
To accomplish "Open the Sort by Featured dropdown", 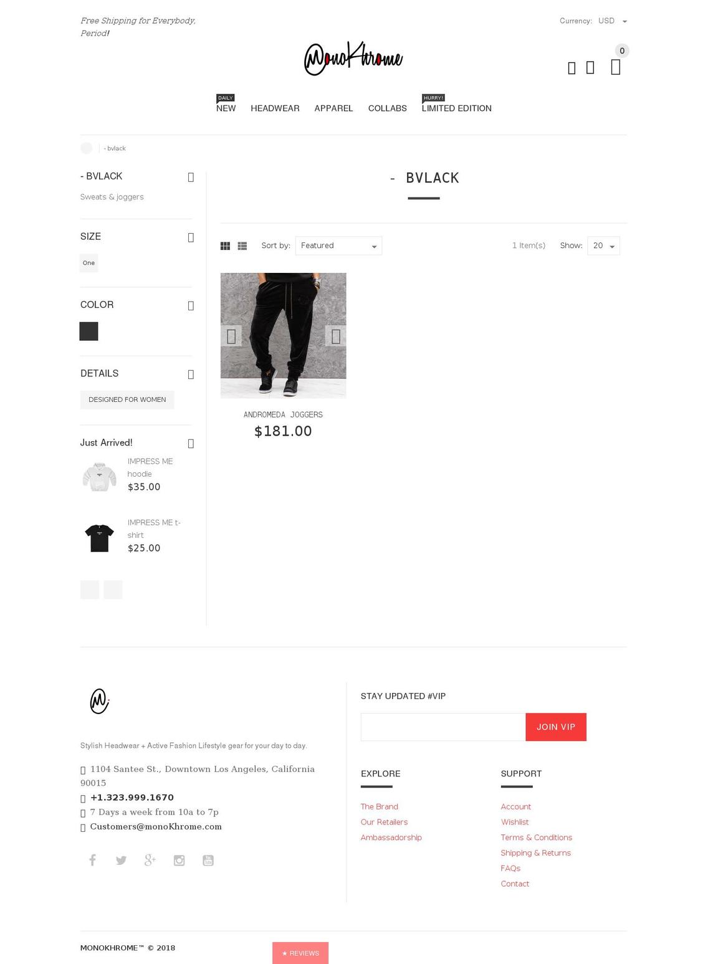I will (338, 246).
